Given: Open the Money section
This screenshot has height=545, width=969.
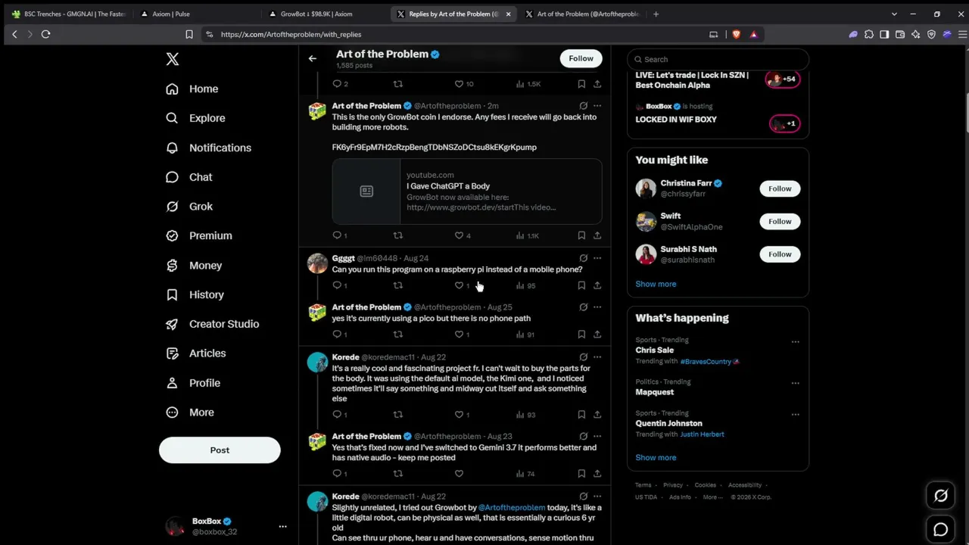Looking at the screenshot, I should coord(194,266).
